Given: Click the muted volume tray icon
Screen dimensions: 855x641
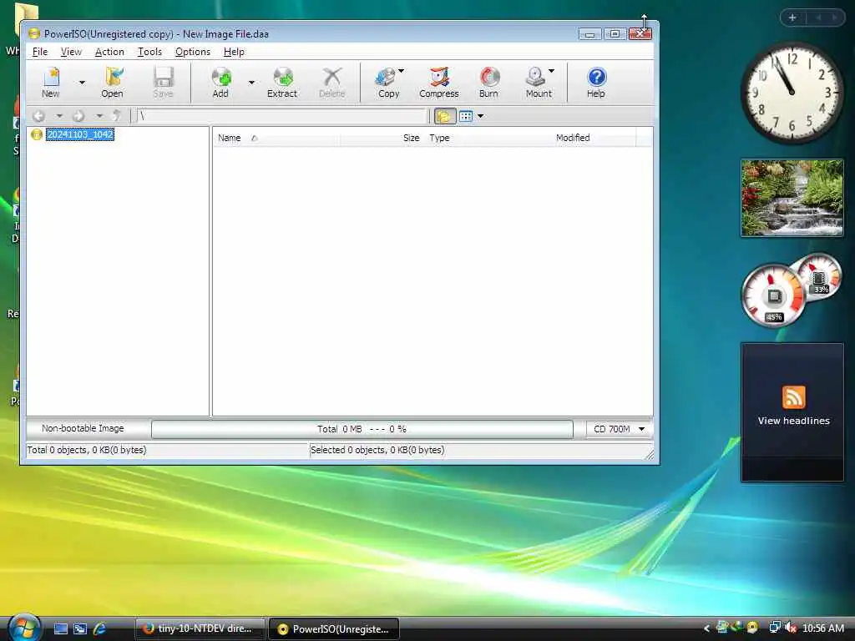Looking at the screenshot, I should coord(792,628).
